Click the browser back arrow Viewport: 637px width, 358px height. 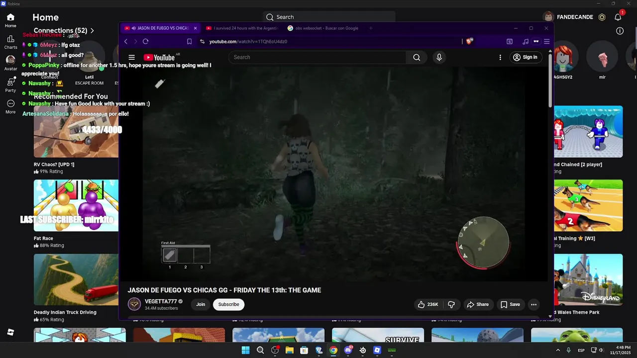point(126,42)
